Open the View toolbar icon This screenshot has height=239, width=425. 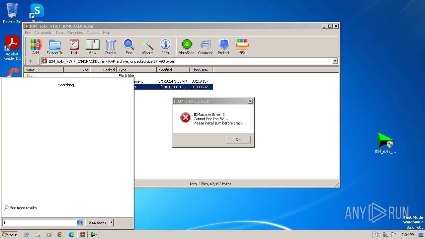tap(92, 46)
